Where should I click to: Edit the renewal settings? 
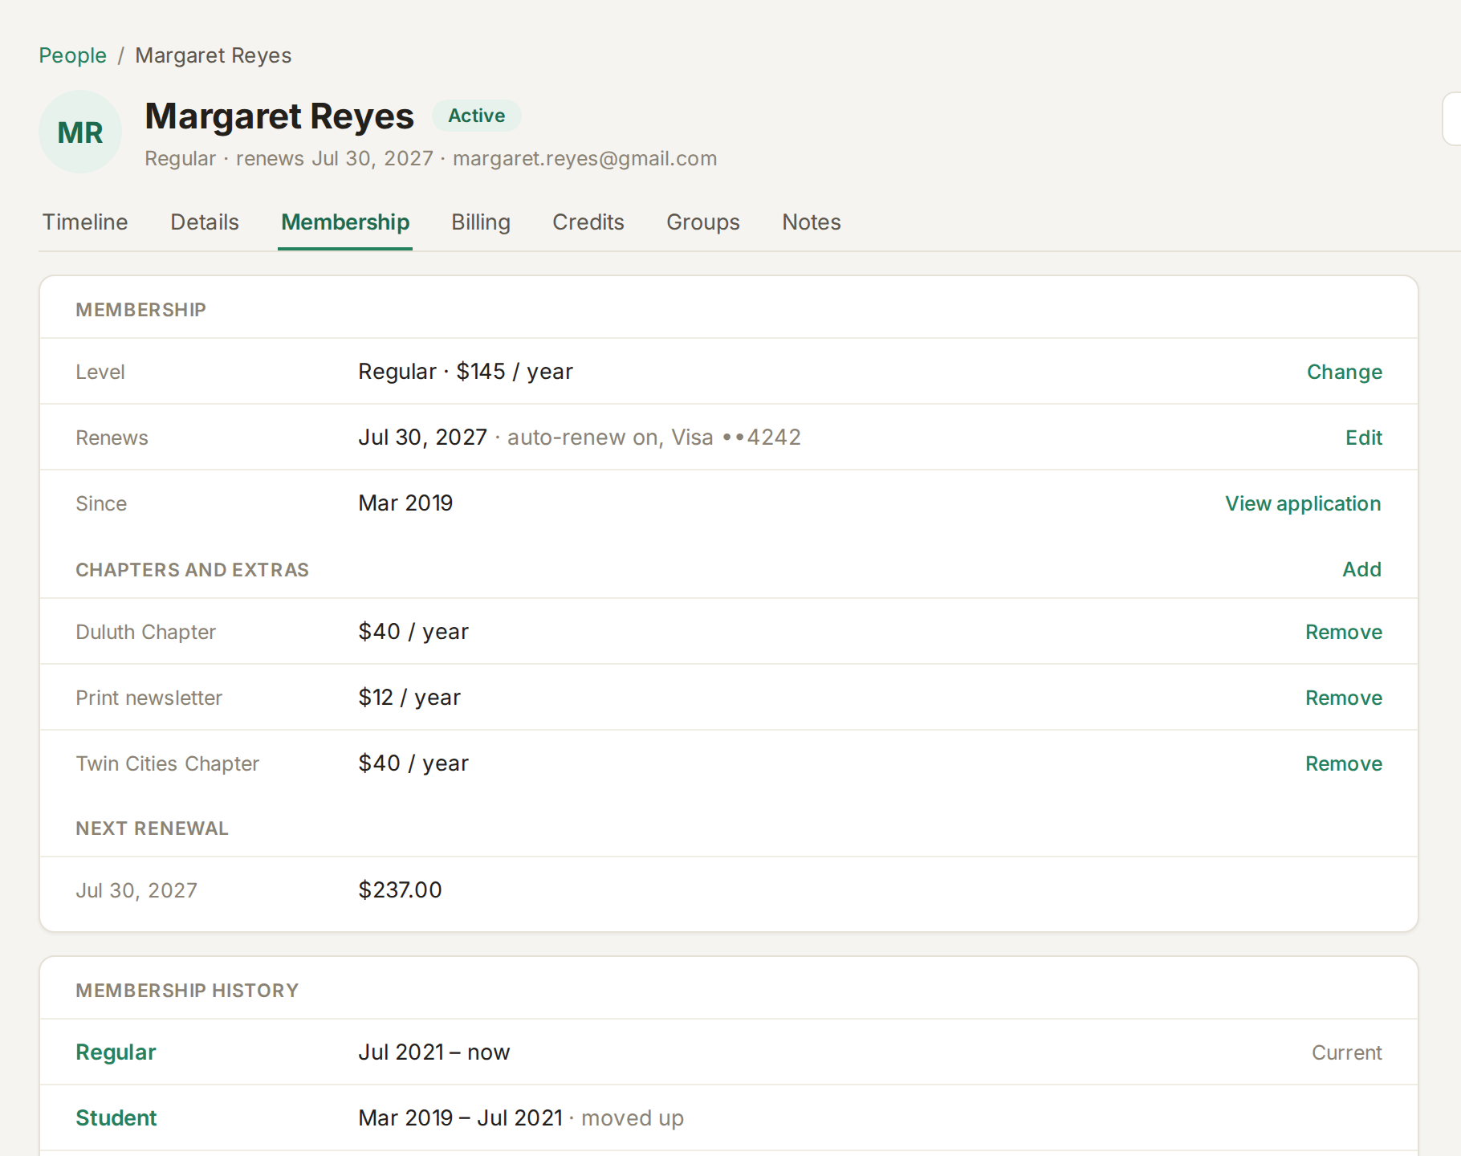pyautogui.click(x=1364, y=438)
